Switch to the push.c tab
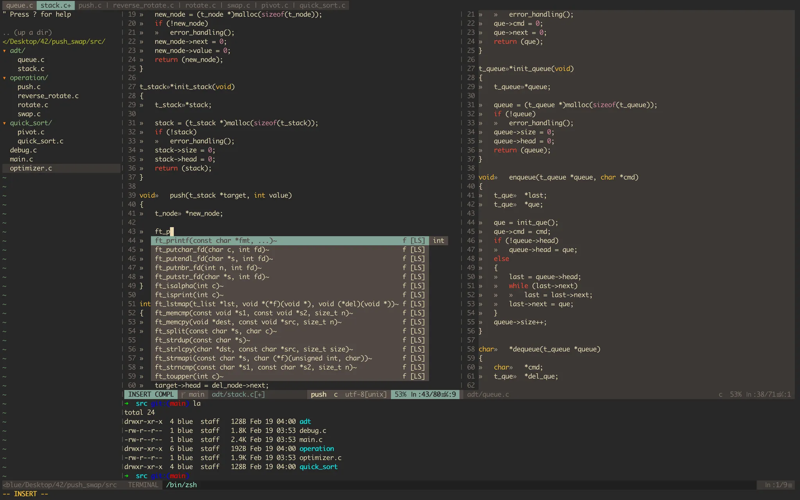800x500 pixels. point(90,5)
